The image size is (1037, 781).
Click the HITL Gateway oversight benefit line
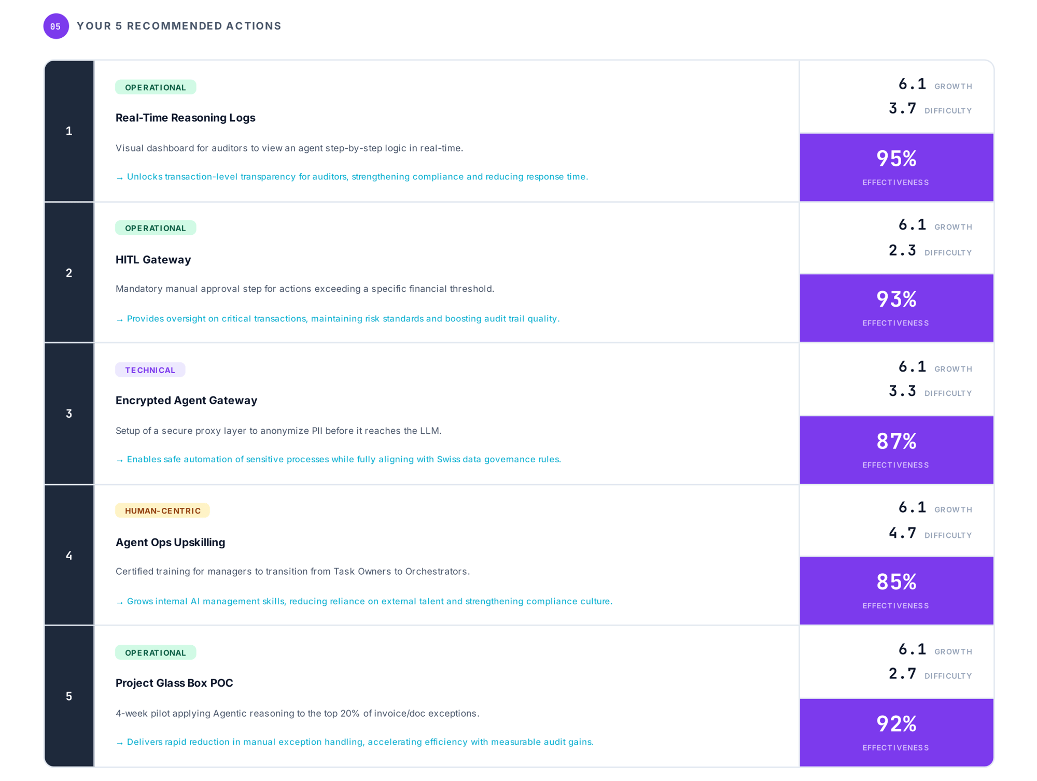[338, 319]
